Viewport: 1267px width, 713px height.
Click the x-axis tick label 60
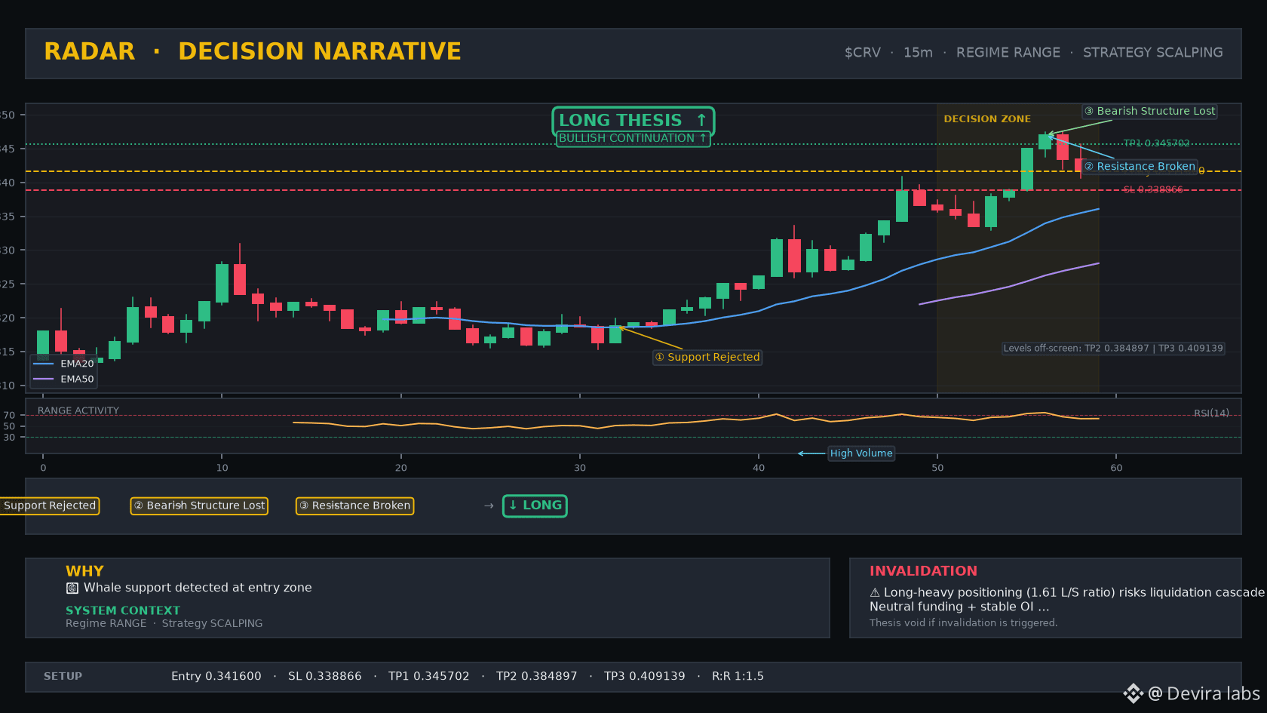pos(1116,468)
